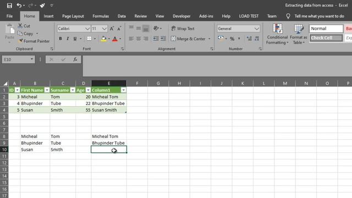Apply the Normal cell style
This screenshot has width=352, height=198.
[326, 29]
